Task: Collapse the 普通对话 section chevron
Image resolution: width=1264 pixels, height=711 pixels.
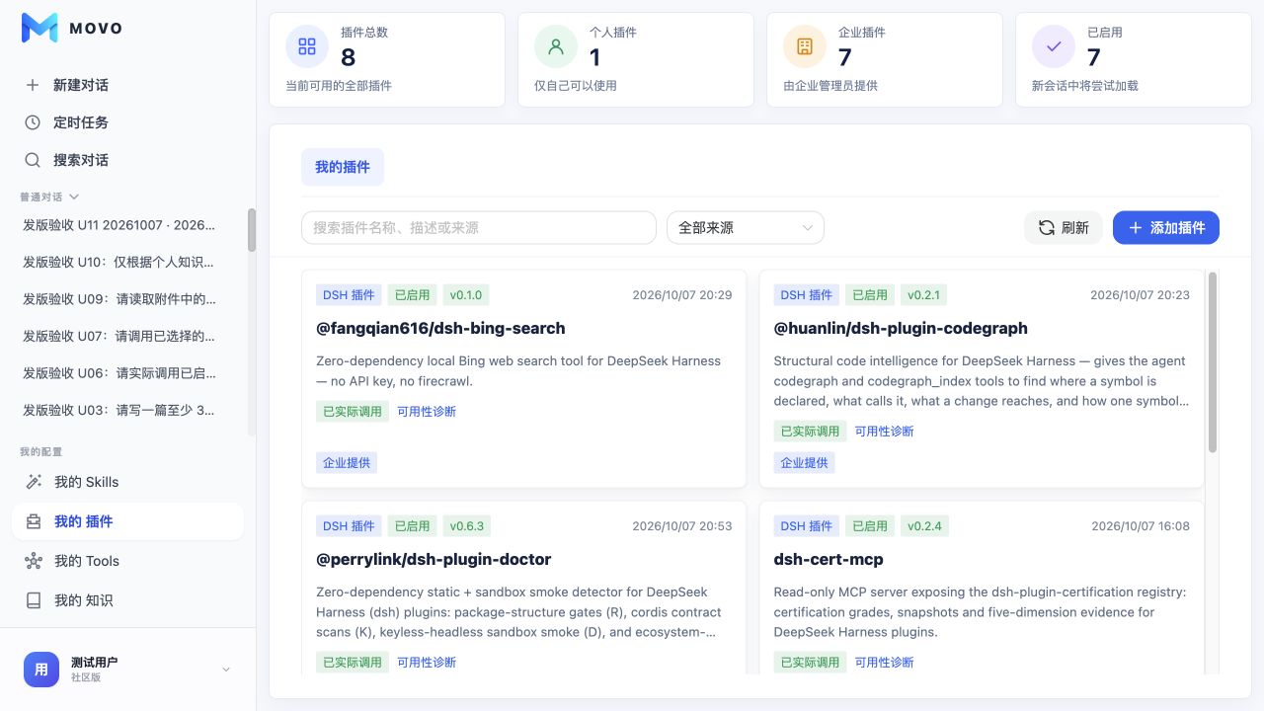Action: 74,197
